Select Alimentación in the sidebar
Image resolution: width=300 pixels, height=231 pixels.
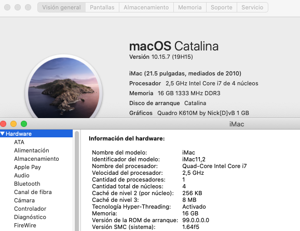pos(32,150)
